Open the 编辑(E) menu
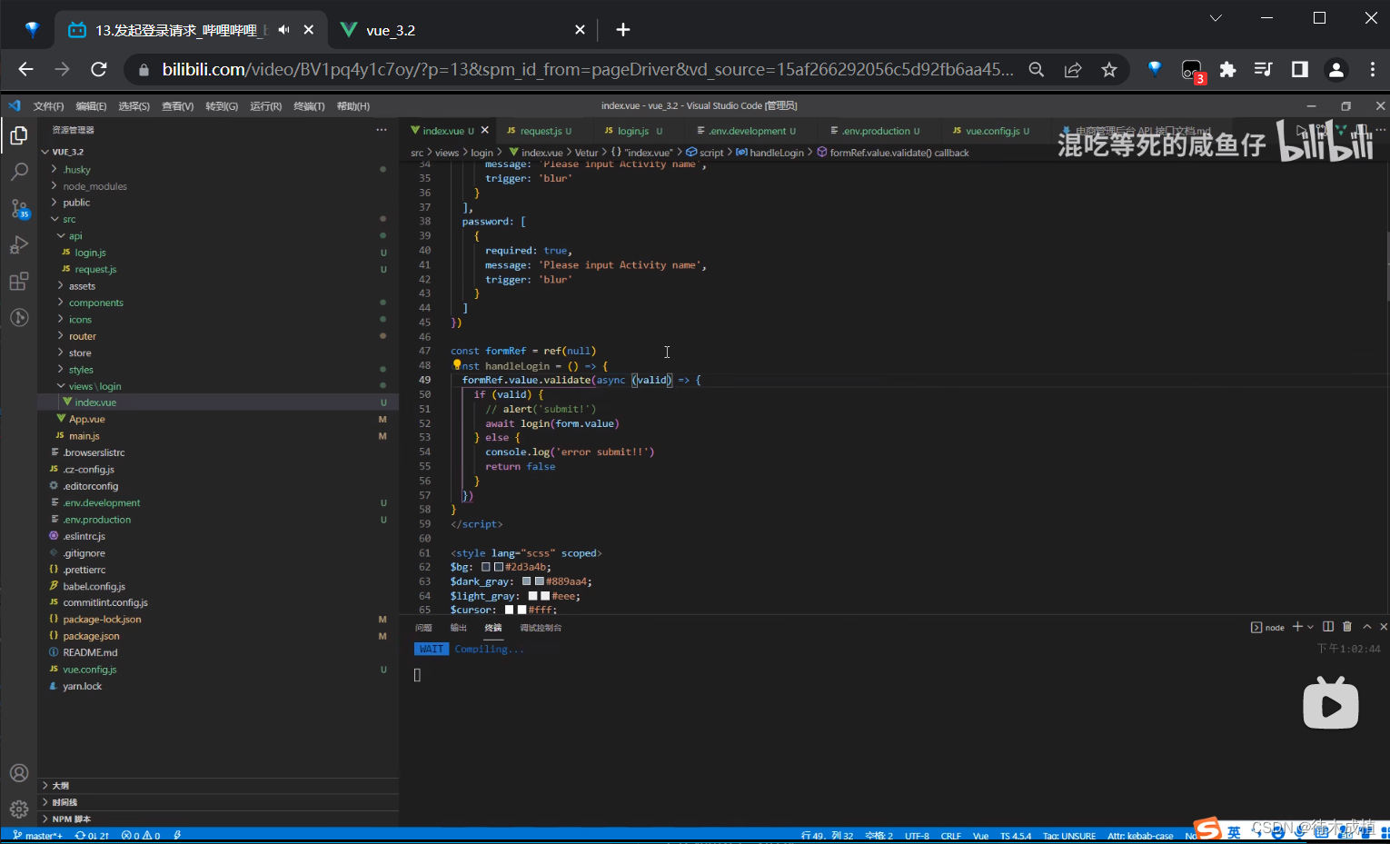This screenshot has height=844, width=1390. pyautogui.click(x=91, y=106)
